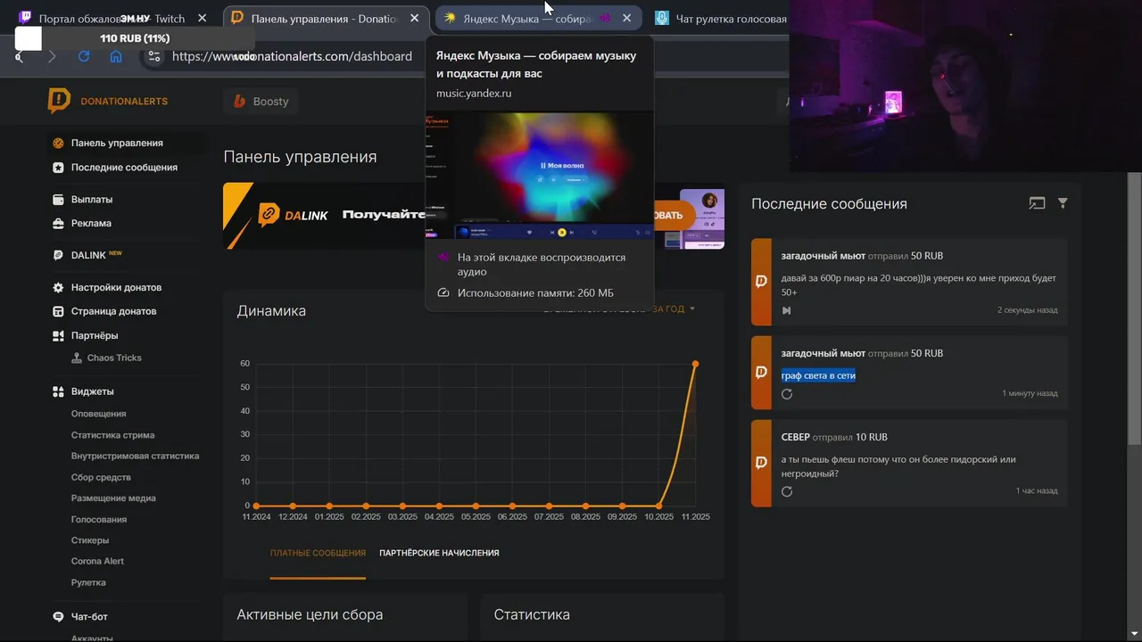Open Панель управления in the sidebar
This screenshot has height=642, width=1142.
tap(117, 143)
